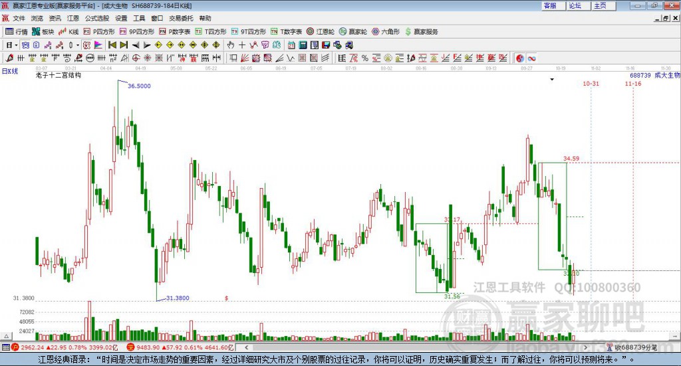Open the 文件 menu

(x=19, y=18)
